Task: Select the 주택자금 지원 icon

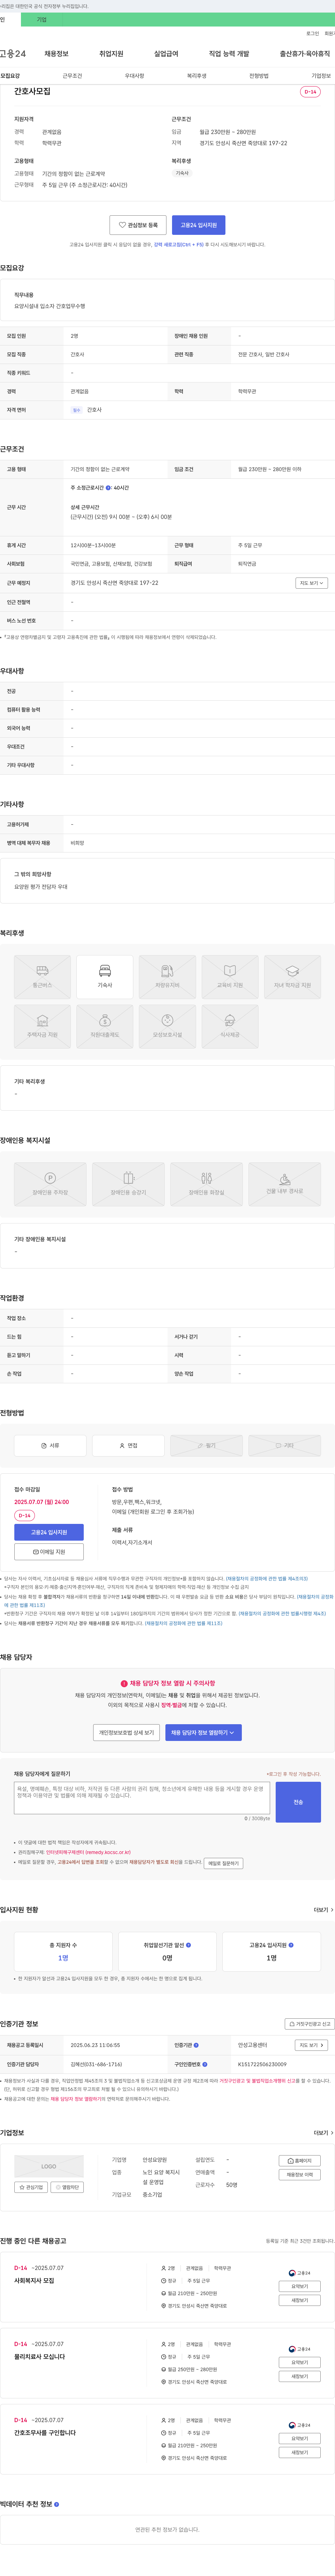Action: [42, 1027]
